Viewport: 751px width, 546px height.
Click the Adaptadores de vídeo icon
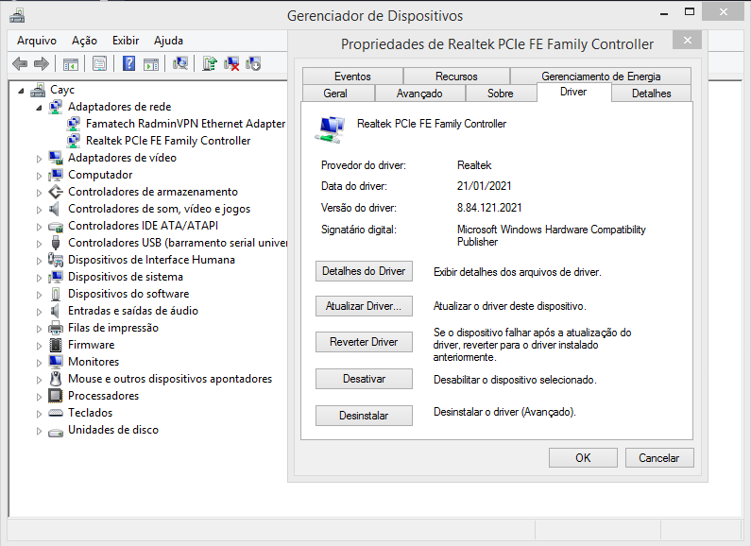56,158
